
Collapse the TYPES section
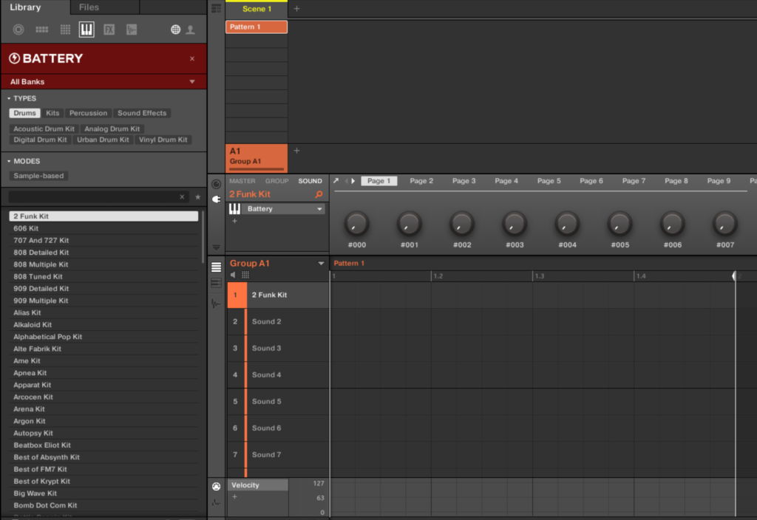coord(9,98)
